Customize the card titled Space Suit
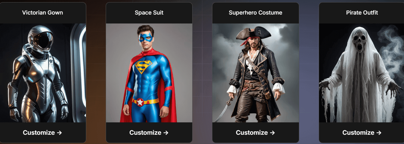 tap(149, 133)
